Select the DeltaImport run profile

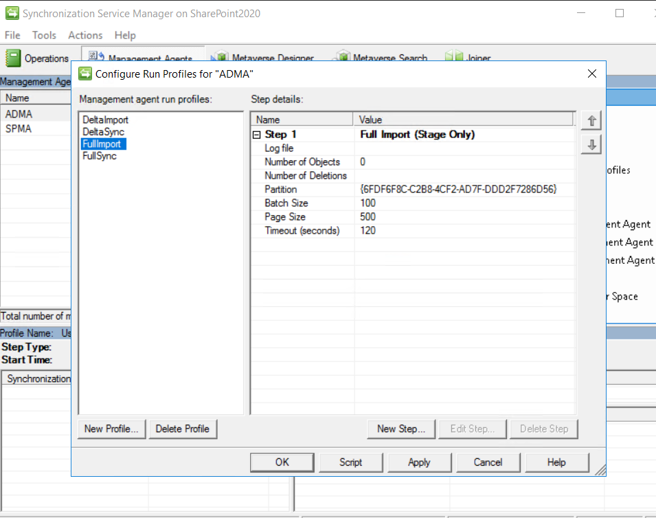tap(105, 120)
